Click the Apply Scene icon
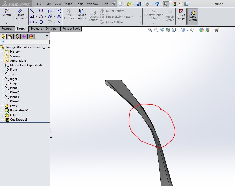This screenshot has height=186, width=235. [207, 30]
